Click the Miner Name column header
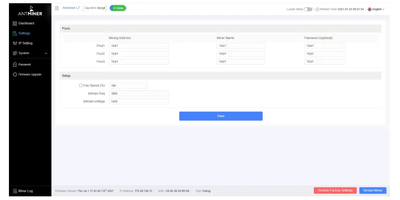The image size is (400, 200). point(225,38)
